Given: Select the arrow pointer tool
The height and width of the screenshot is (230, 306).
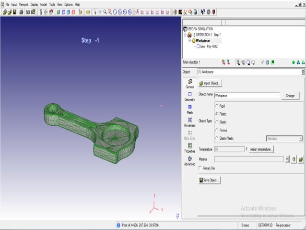Looking at the screenshot, I should pyautogui.click(x=95, y=12).
